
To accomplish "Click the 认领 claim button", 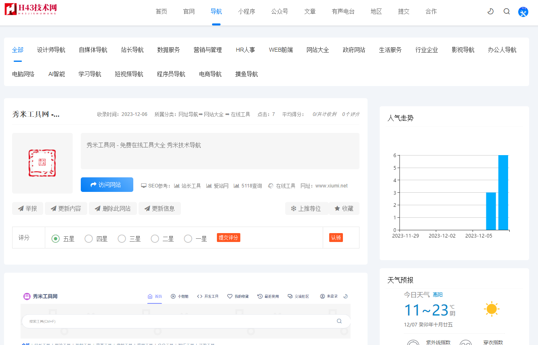I will pos(336,238).
